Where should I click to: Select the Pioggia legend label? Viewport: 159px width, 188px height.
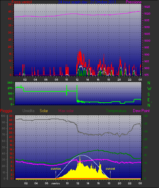click(6, 111)
